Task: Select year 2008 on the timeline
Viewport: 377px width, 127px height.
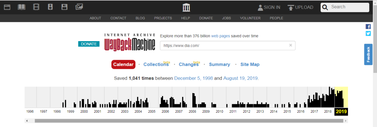Action: (192, 112)
